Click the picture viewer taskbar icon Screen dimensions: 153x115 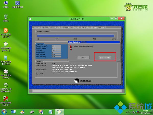41,112
